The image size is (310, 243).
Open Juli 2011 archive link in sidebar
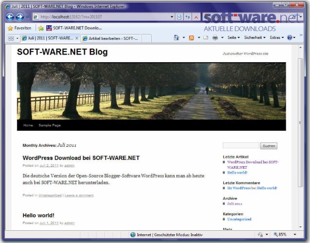click(x=234, y=204)
